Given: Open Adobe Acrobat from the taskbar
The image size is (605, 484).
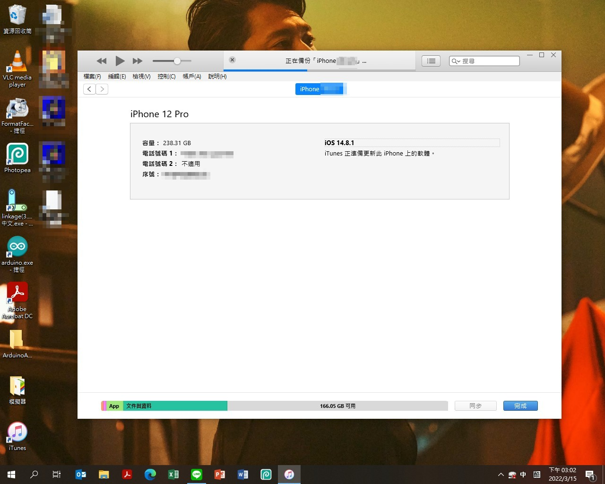Looking at the screenshot, I should pyautogui.click(x=127, y=475).
